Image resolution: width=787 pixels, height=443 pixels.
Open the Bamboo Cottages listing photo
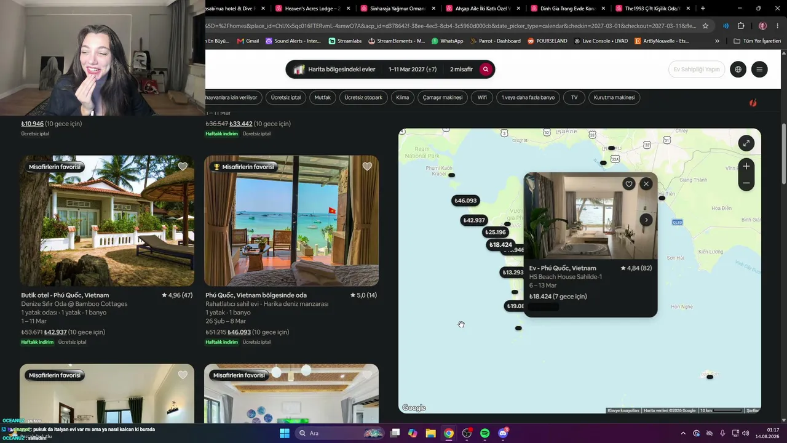(x=107, y=220)
